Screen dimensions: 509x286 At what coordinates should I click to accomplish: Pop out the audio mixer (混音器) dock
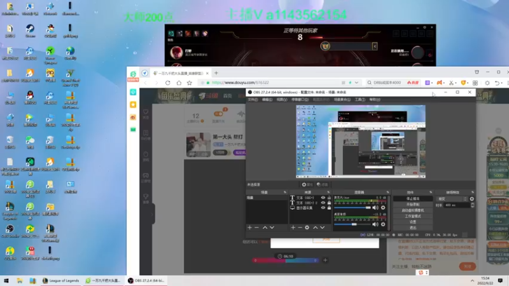click(x=387, y=193)
